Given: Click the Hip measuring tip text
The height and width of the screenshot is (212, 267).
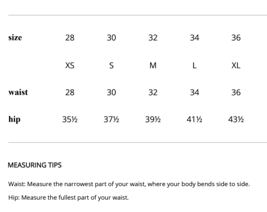Looking at the screenshot, I should [x=68, y=198].
